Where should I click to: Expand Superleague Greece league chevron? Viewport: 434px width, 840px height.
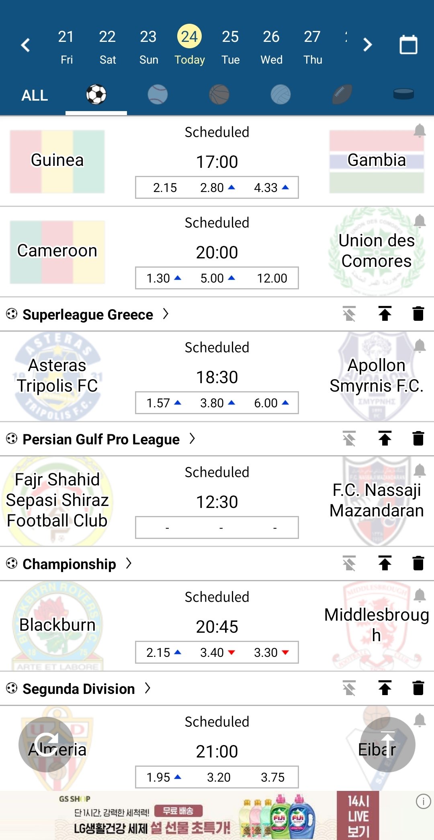point(166,314)
